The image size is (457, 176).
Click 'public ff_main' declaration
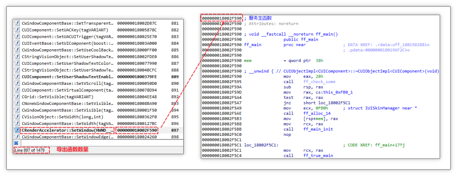[301, 40]
